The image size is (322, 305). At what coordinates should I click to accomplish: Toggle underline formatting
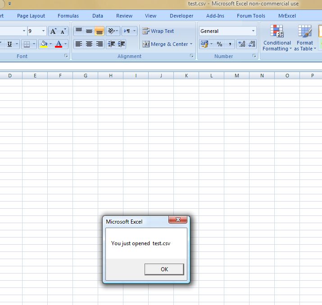9,44
